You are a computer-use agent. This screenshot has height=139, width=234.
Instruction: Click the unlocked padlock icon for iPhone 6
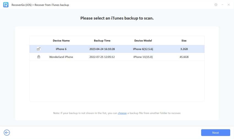(39, 49)
